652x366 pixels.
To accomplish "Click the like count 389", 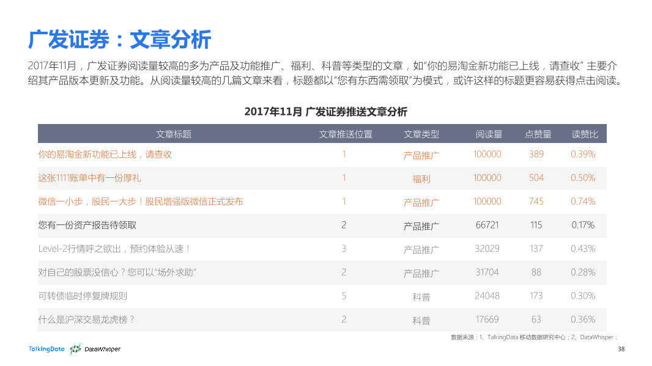I will click(536, 154).
